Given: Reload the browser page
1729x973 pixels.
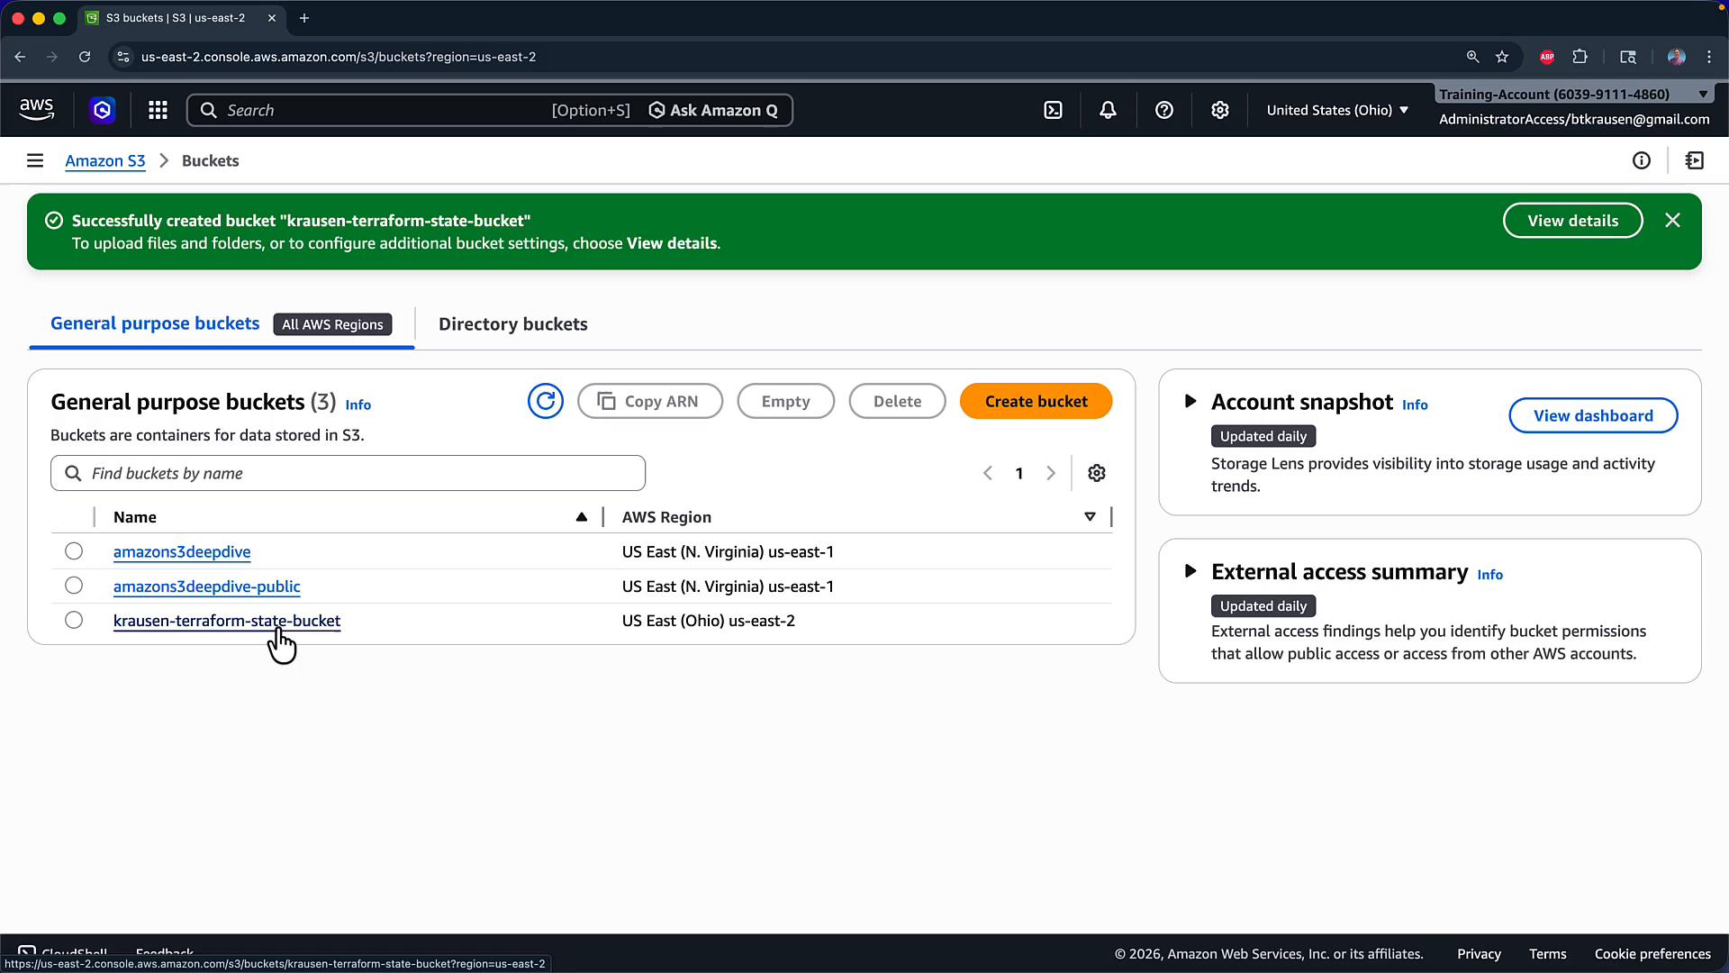Looking at the screenshot, I should click(x=85, y=57).
